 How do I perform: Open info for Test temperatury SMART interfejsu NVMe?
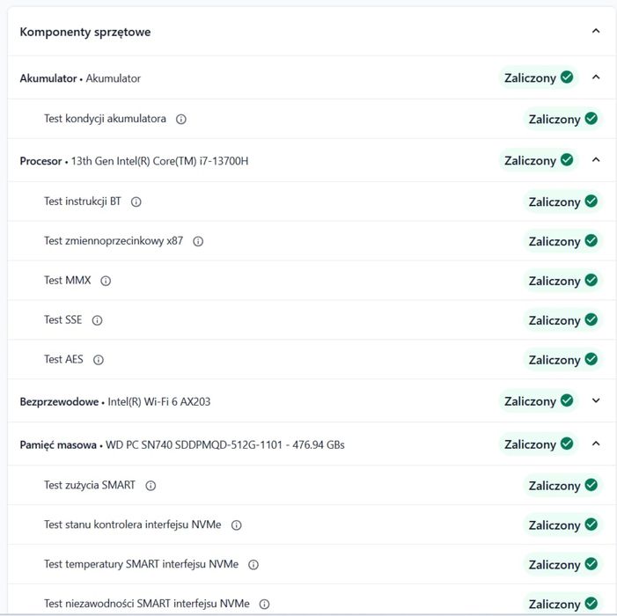pos(253,565)
